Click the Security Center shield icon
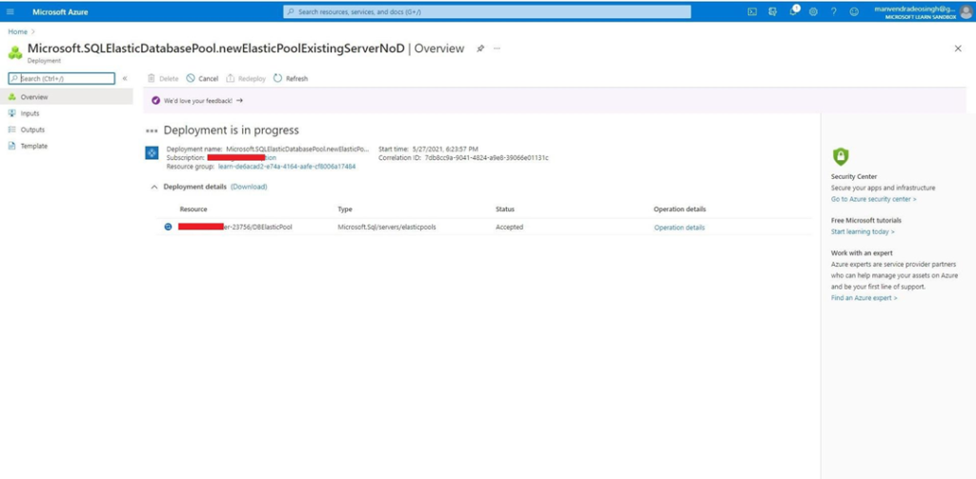This screenshot has width=976, height=479. tap(841, 156)
